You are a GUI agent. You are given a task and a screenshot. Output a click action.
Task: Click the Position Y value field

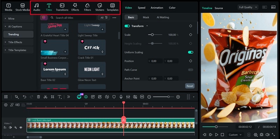click(x=171, y=61)
